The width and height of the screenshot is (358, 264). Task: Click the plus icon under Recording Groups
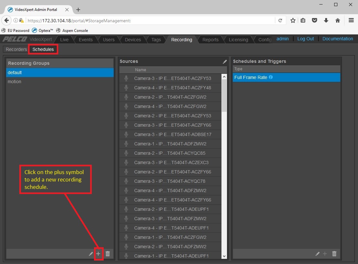point(99,254)
